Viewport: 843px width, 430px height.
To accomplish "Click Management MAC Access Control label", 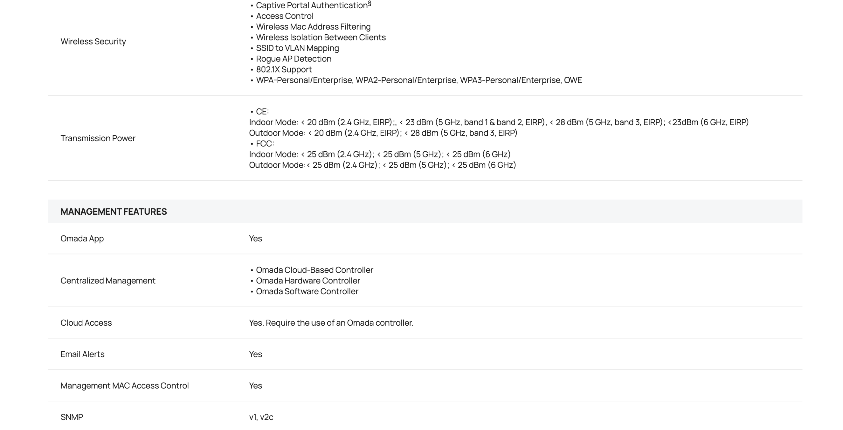I will (124, 386).
